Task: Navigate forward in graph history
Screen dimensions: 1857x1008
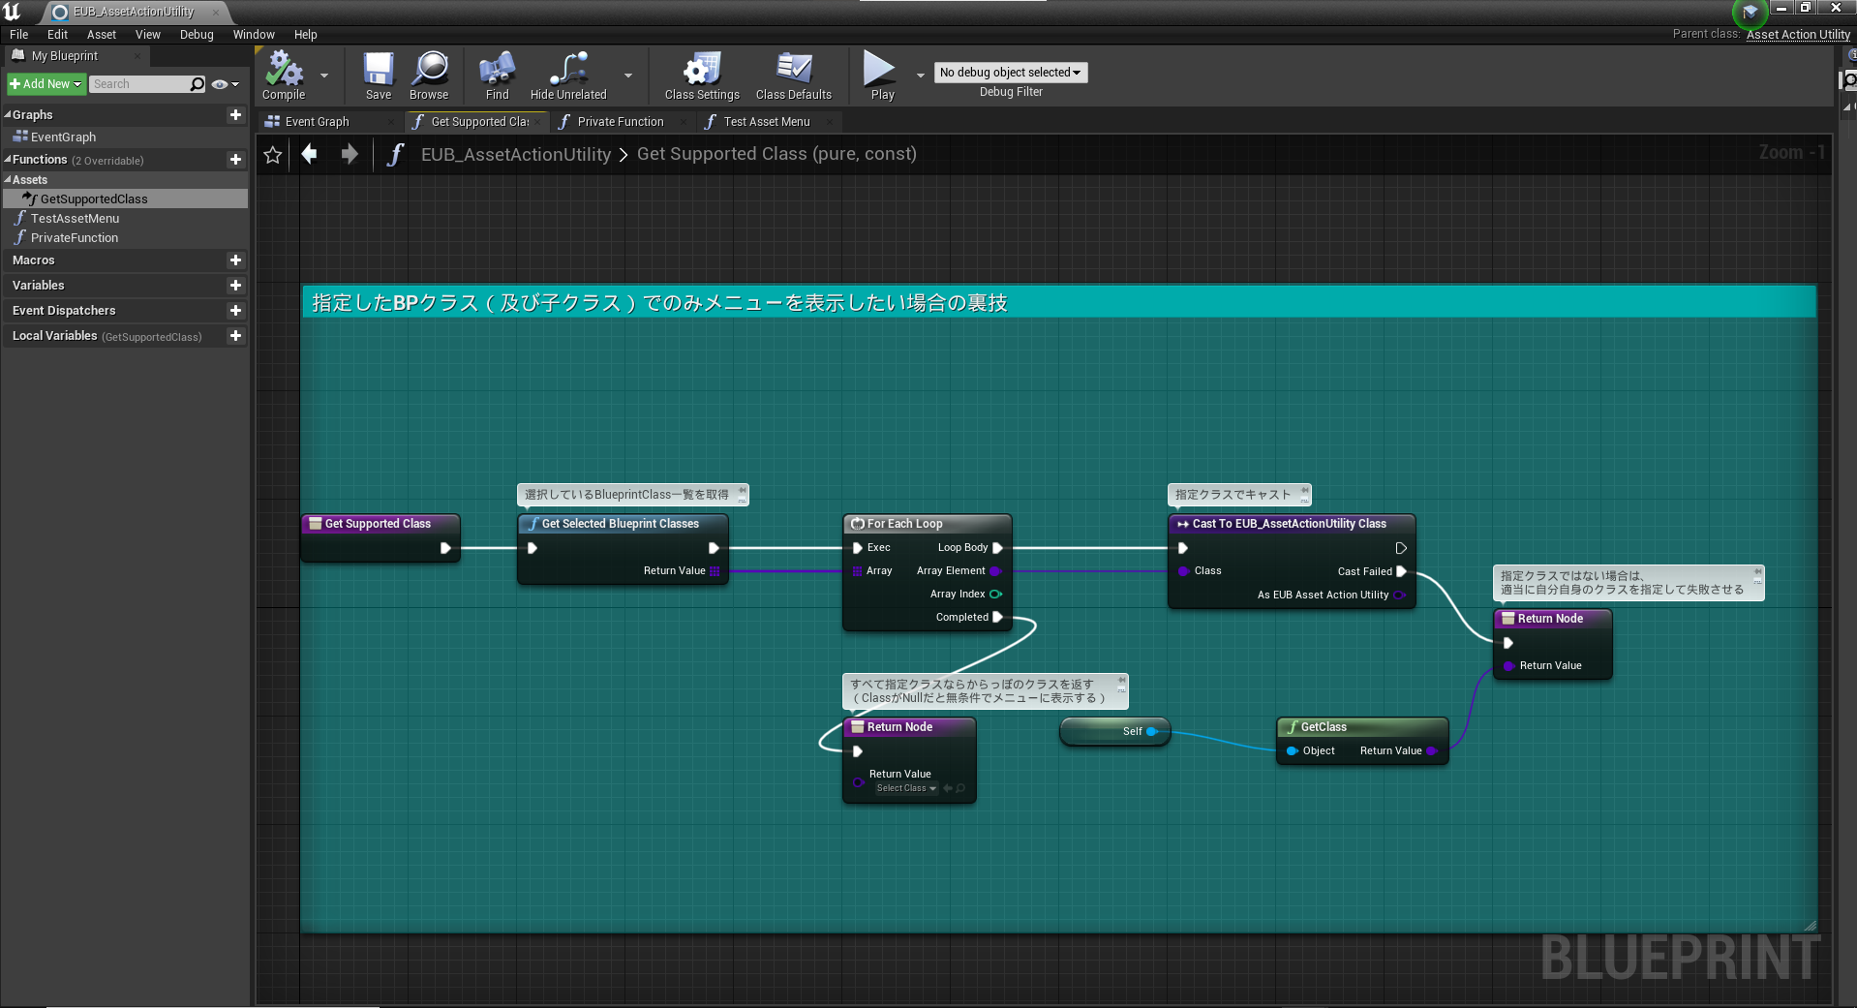Action: coord(350,154)
